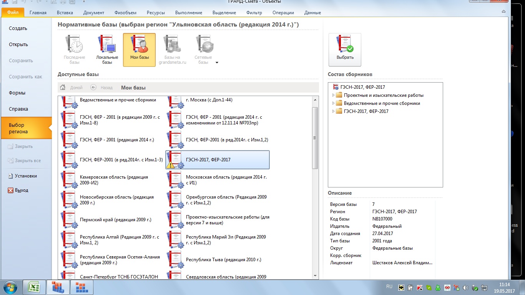
Task: Switch to the Ресурсы ribbon tab
Action: [x=156, y=13]
